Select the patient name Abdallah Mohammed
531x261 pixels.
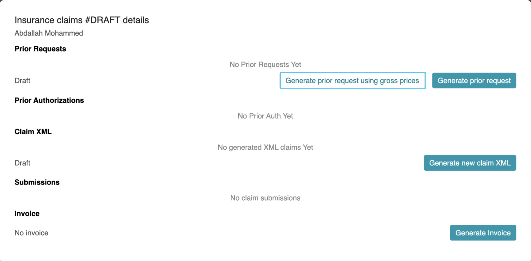click(48, 33)
